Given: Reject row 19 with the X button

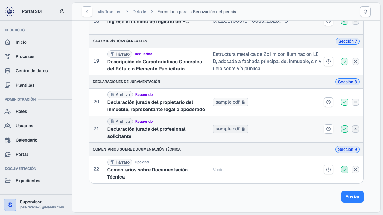Looking at the screenshot, I should 355,62.
